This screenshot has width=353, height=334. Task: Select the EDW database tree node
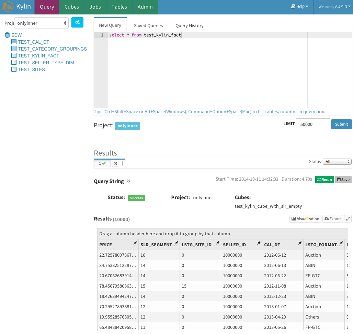[17, 35]
